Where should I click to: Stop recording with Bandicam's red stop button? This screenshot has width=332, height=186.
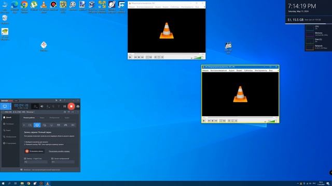click(x=72, y=106)
